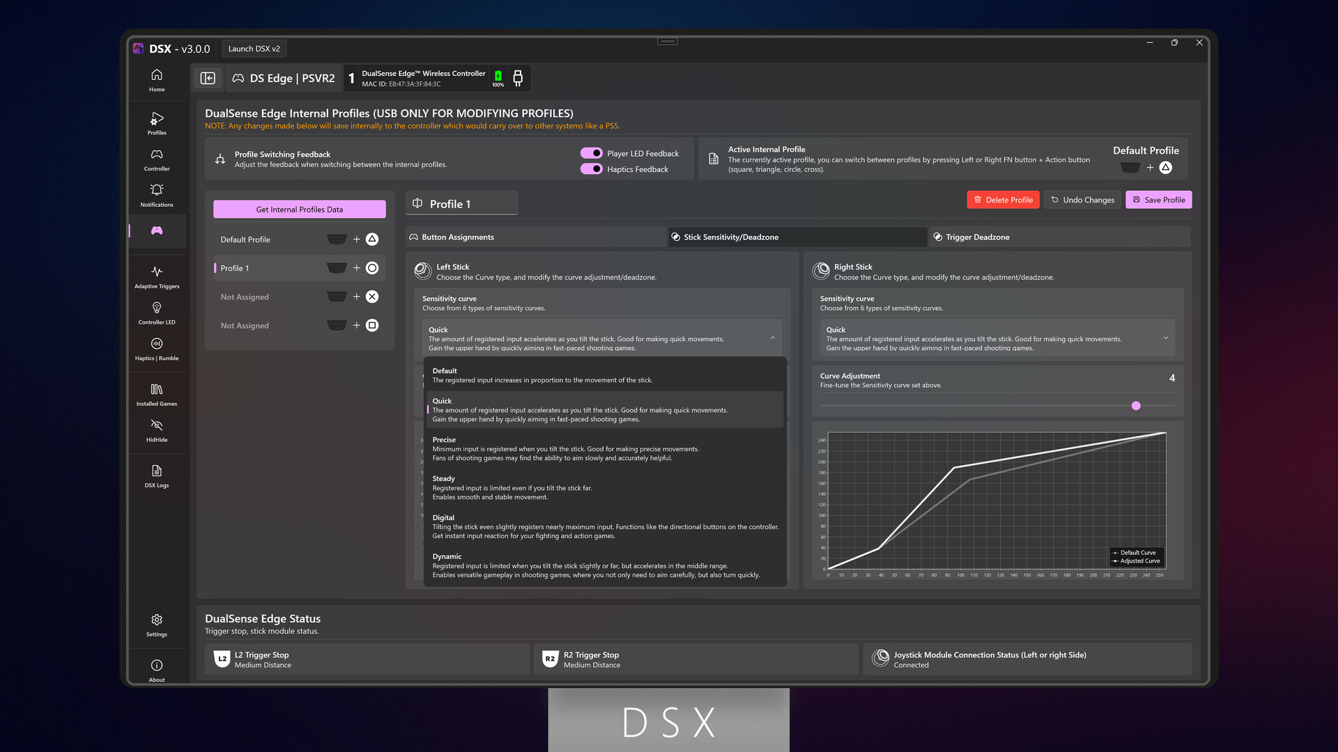The image size is (1338, 752).
Task: Select the Quick sensitivity curve option
Action: [603, 409]
